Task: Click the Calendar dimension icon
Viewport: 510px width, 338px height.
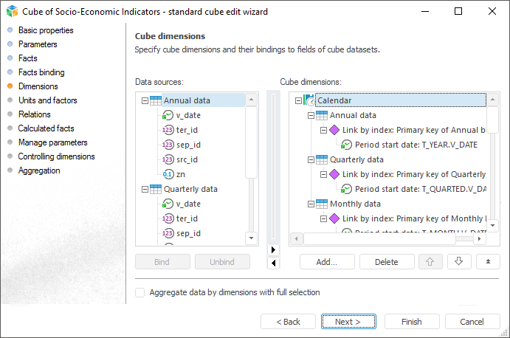Action: pos(310,100)
